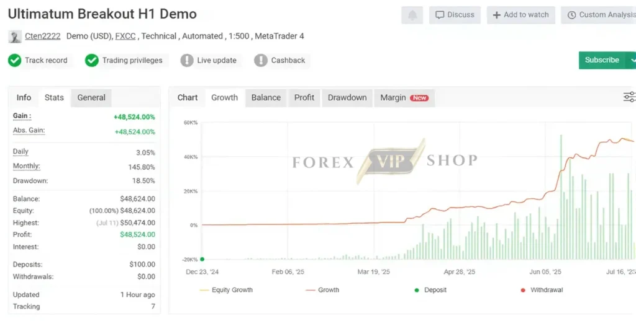Click the Monthly label

click(x=26, y=166)
